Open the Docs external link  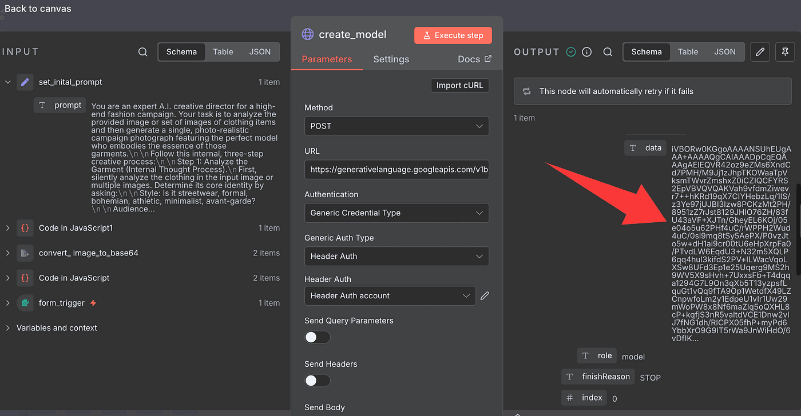coord(474,59)
